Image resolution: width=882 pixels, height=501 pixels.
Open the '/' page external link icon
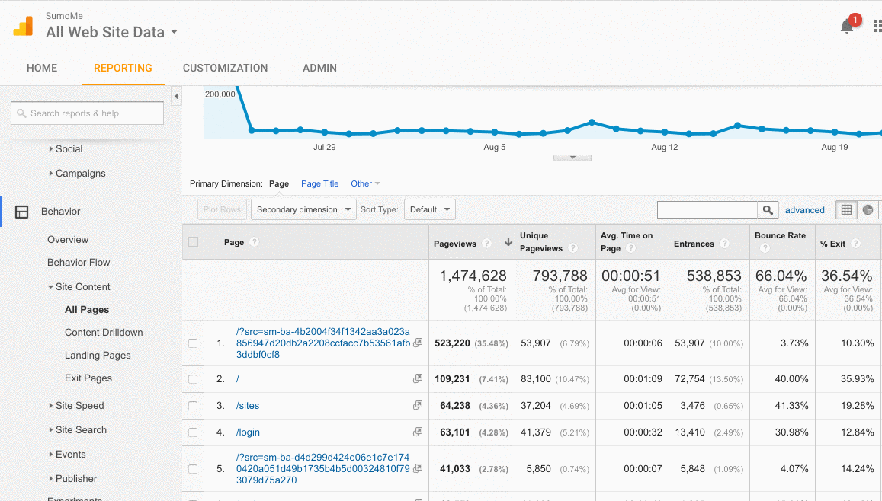click(x=418, y=378)
